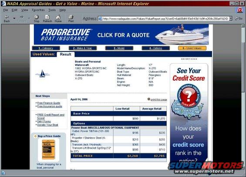This screenshot has height=177, width=246.
Task: Click the Back toolbar button
Action: [x=7, y=19]
